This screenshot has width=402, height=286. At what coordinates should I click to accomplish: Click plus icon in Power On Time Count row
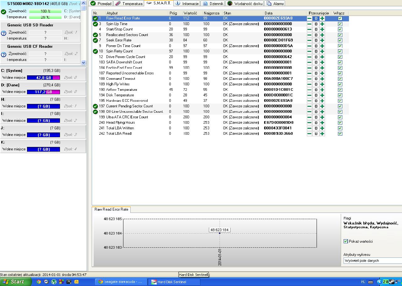tap(322, 46)
